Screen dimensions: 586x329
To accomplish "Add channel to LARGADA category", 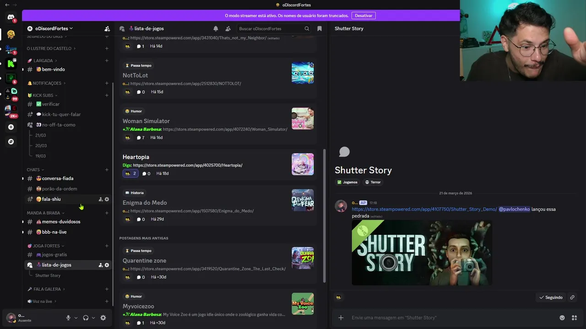I will pos(107,60).
